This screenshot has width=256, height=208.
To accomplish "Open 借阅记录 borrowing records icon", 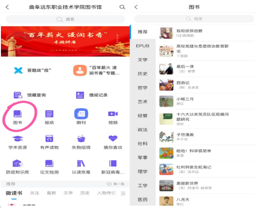I will (x=80, y=95).
